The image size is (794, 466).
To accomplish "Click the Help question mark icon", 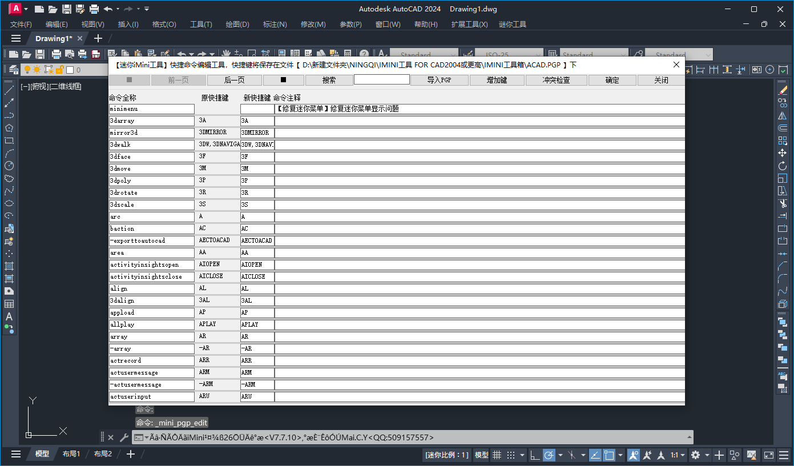I will pos(364,54).
